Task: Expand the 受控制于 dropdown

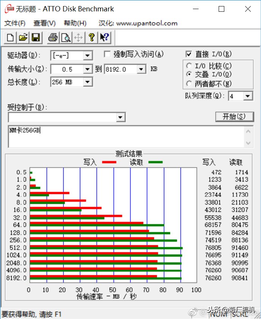Action: [x=120, y=117]
